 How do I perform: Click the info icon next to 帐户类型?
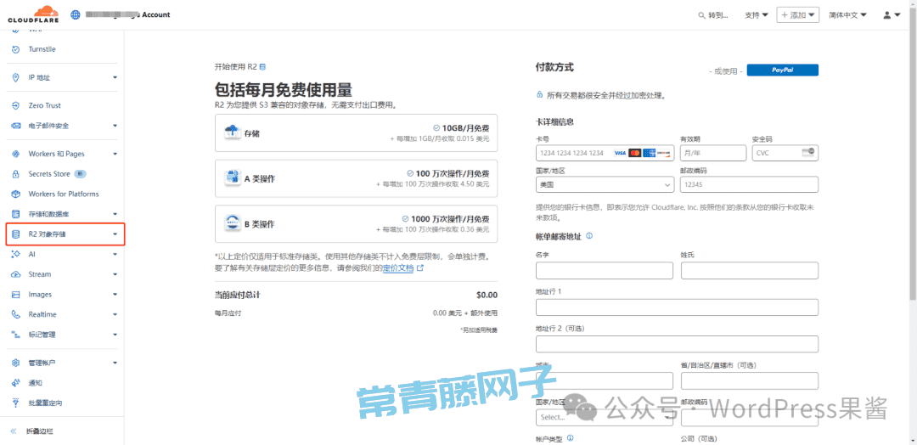pos(570,437)
